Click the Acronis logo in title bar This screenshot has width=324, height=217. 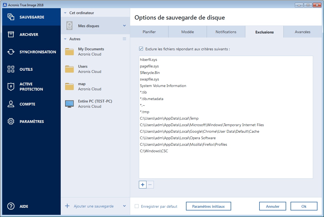(x=5, y=5)
